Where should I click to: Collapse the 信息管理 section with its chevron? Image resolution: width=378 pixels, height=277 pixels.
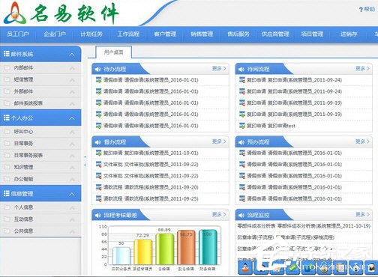[72, 194]
